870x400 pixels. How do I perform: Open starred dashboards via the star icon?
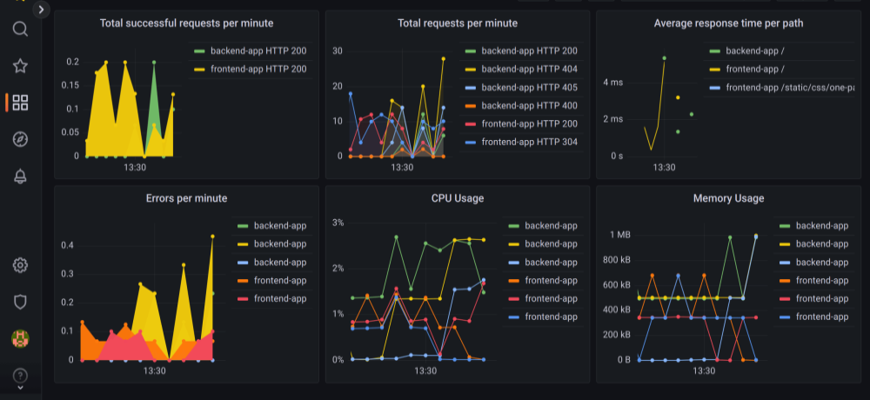pos(20,66)
